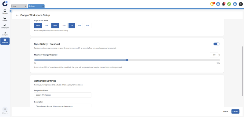Viewport: 244px width, 117px height.
Task: Open the Assets section in sidebar
Action: [5, 19]
